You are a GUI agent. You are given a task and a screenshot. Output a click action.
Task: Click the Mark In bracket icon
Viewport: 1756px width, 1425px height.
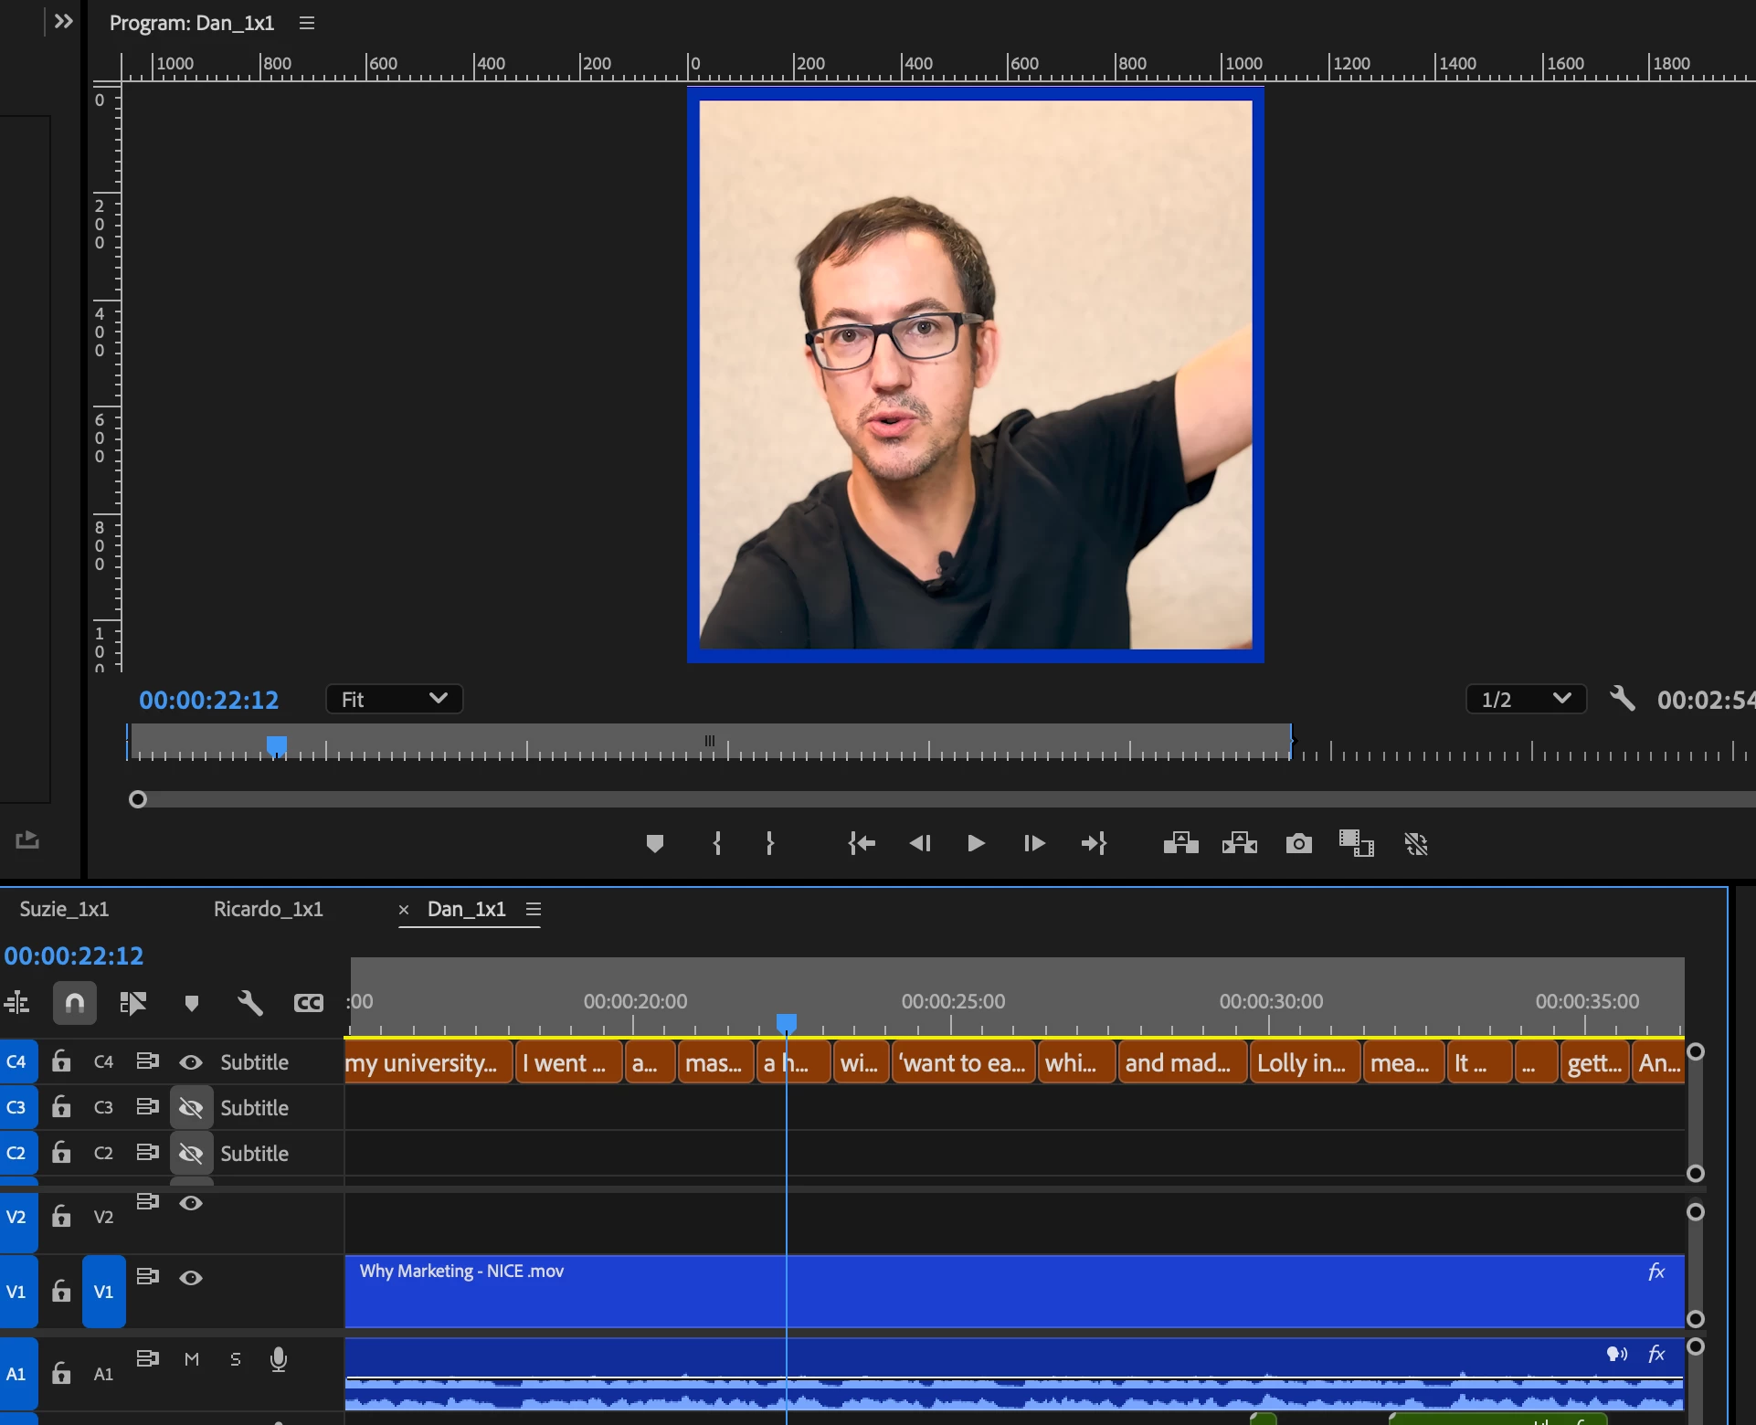coord(717,843)
